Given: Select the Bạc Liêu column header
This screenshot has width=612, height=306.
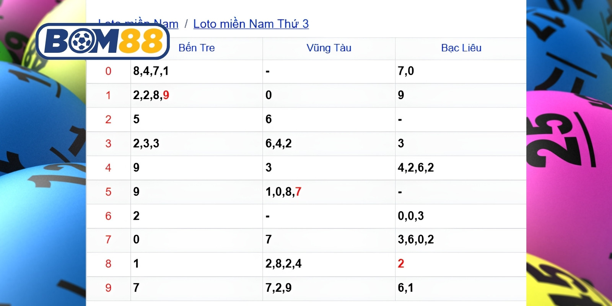Looking at the screenshot, I should (461, 48).
